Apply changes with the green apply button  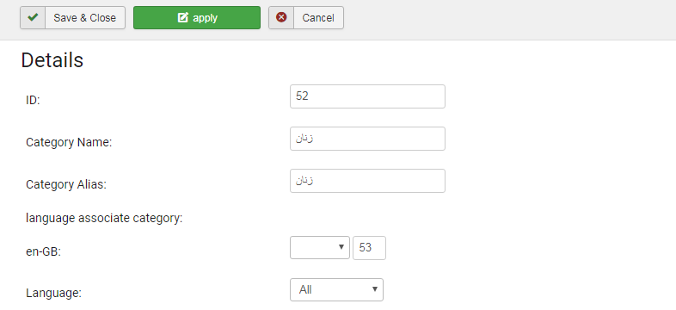click(x=197, y=18)
